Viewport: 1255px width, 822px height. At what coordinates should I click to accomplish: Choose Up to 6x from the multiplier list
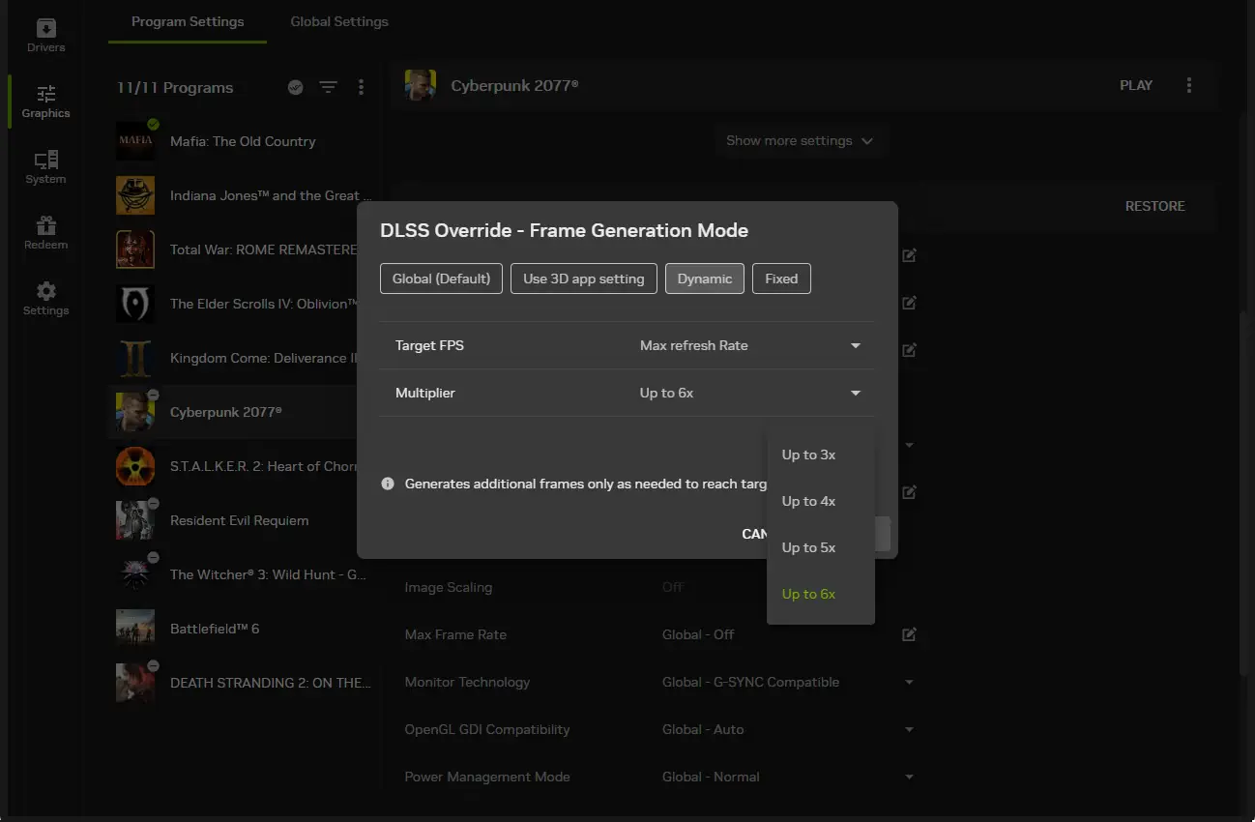[821, 594]
